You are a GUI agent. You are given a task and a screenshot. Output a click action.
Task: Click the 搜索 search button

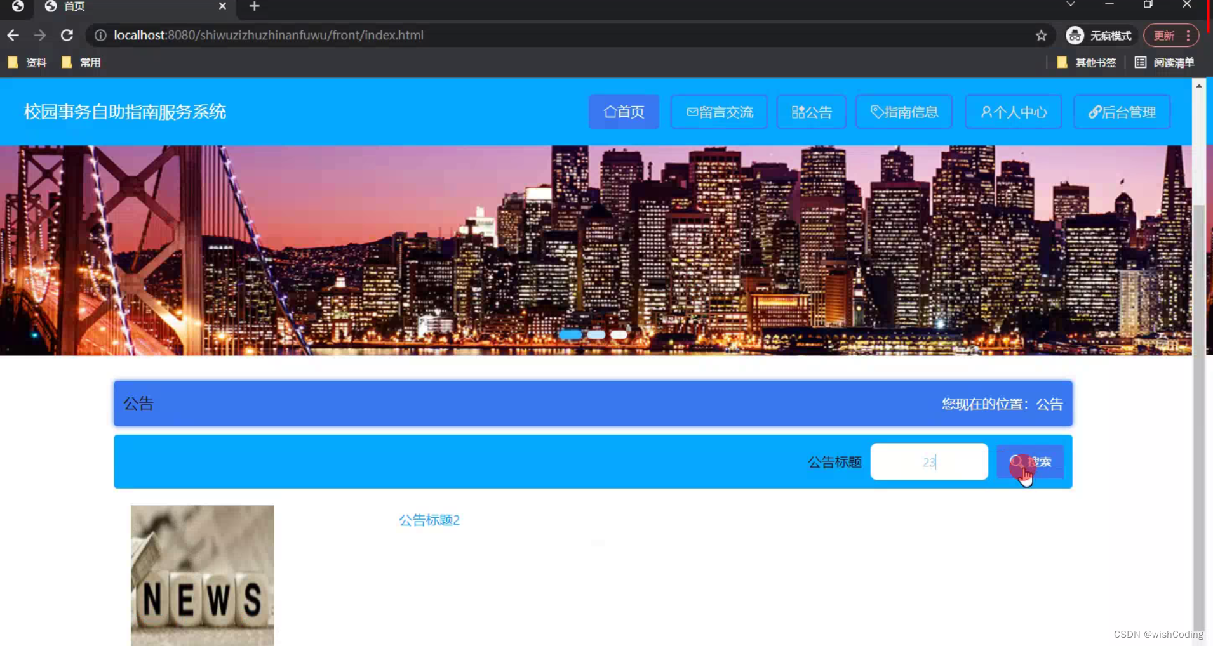tap(1030, 461)
